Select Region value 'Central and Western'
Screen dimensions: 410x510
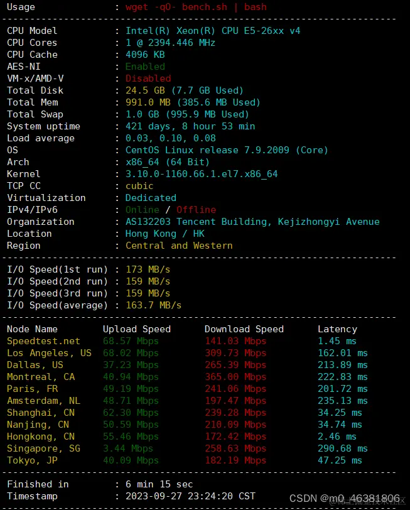click(179, 246)
